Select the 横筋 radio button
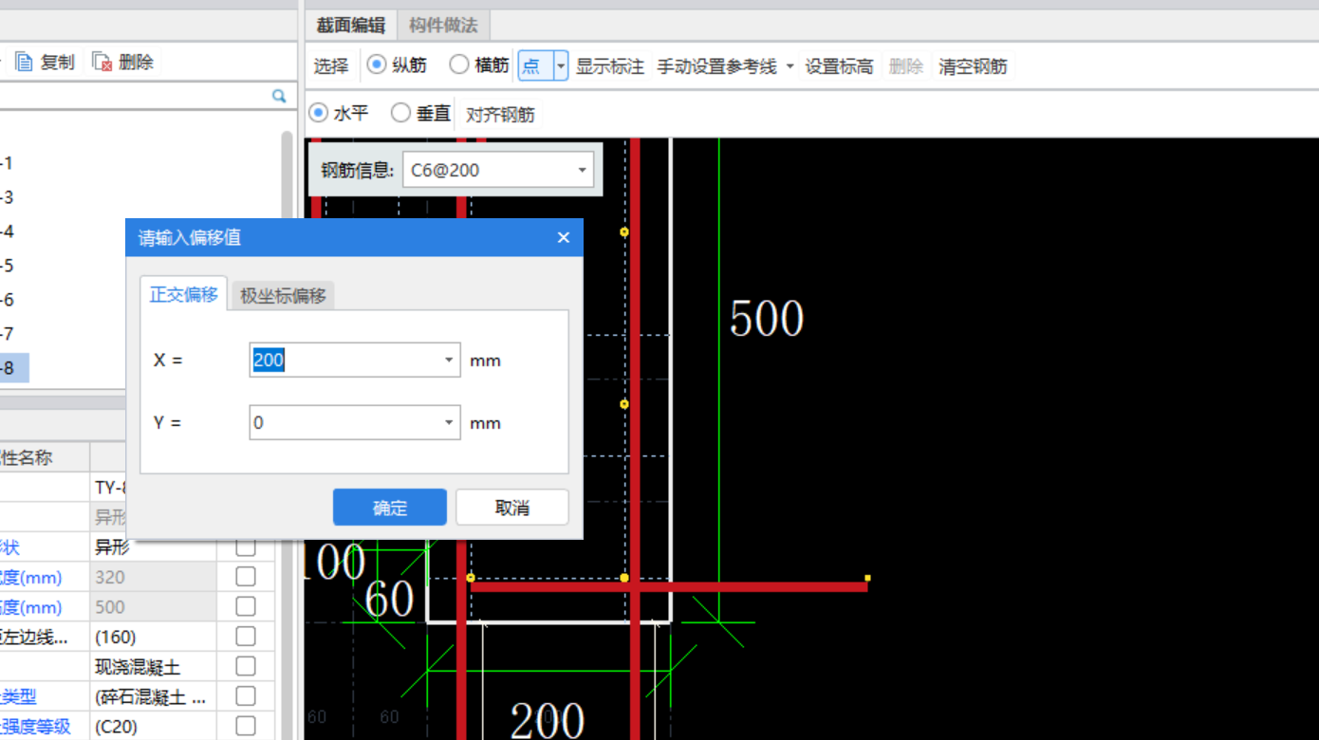The image size is (1319, 740). tap(459, 65)
